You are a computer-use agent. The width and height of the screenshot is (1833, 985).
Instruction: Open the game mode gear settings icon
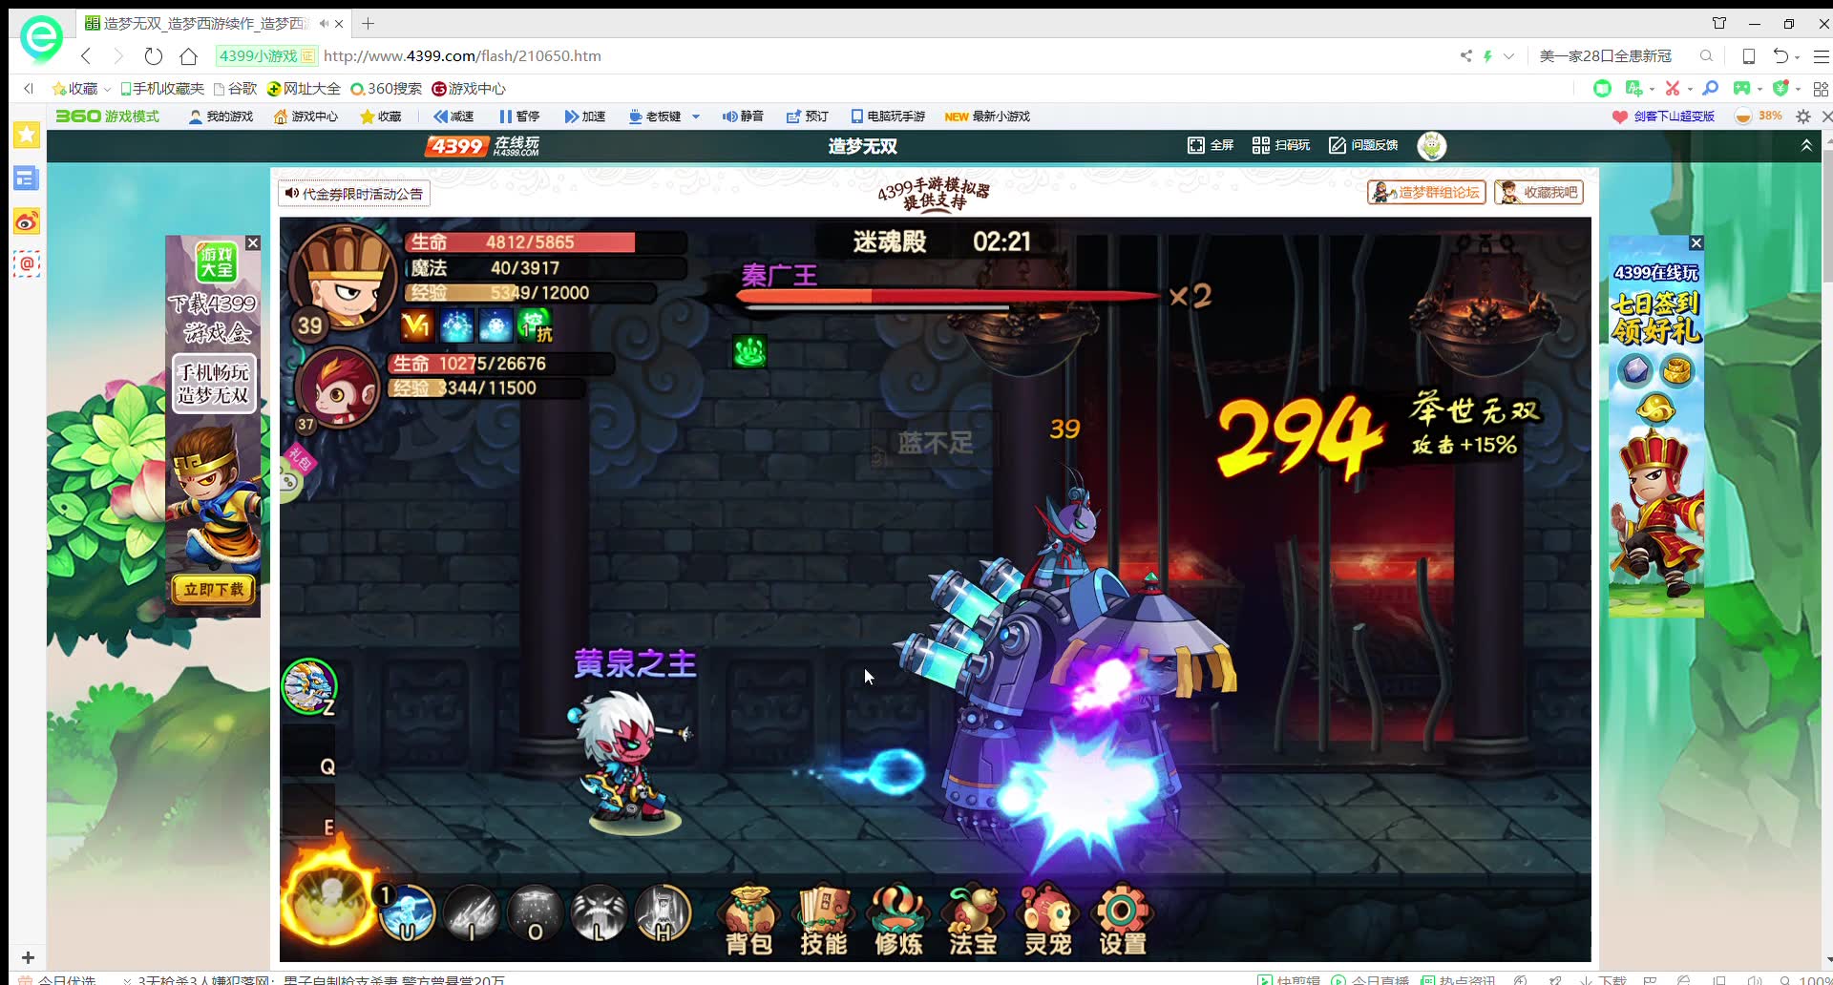(x=1802, y=116)
